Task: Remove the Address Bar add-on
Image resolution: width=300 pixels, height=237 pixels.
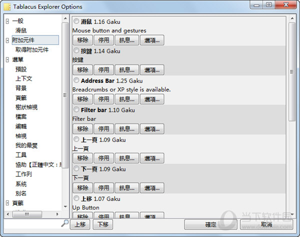Action: click(82, 99)
